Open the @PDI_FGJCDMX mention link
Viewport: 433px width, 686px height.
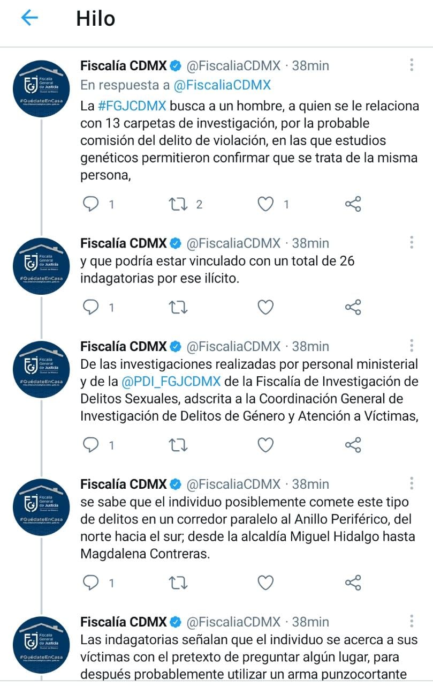pyautogui.click(x=171, y=382)
